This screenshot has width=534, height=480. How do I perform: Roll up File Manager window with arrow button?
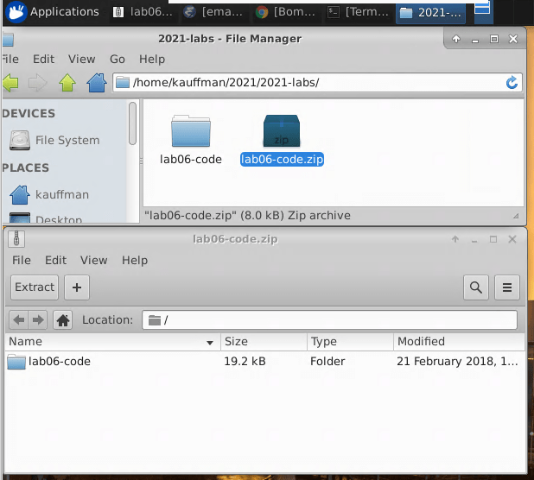tap(456, 39)
